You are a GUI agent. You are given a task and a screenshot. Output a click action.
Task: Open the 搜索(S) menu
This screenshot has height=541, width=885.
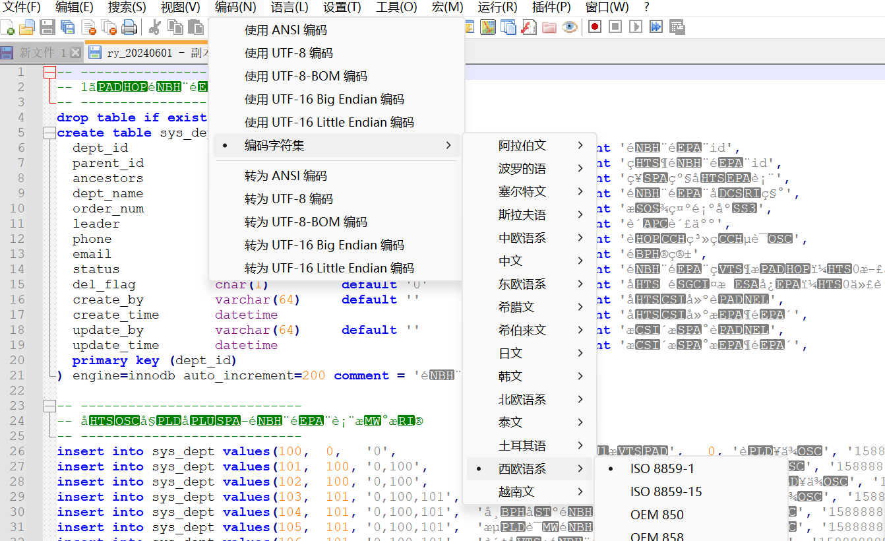click(x=127, y=7)
